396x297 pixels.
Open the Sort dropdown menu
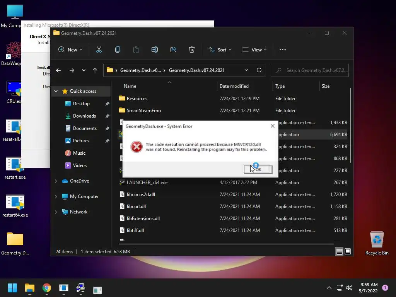pos(220,50)
